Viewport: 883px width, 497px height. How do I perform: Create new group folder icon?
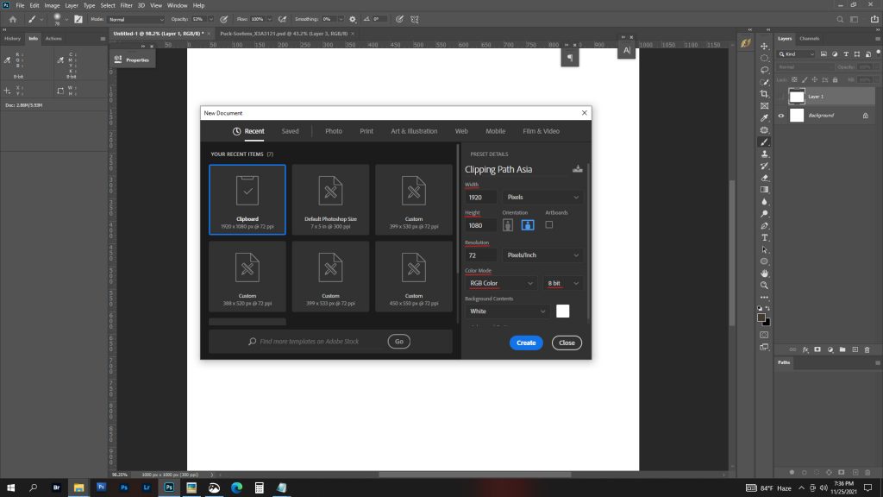pos(842,350)
